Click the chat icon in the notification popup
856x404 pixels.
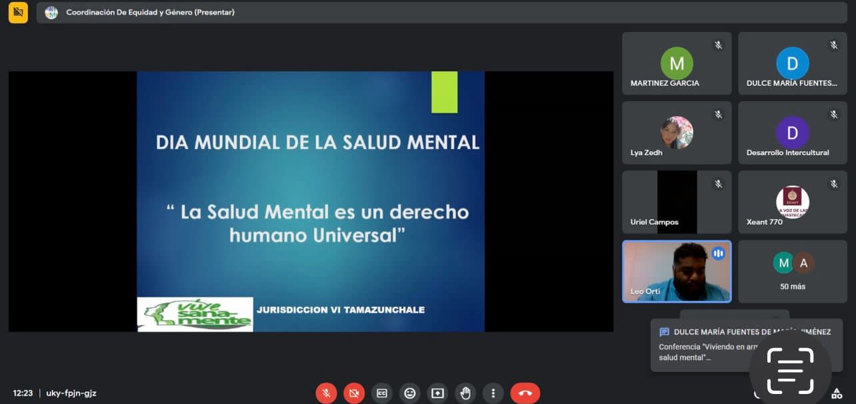click(664, 332)
